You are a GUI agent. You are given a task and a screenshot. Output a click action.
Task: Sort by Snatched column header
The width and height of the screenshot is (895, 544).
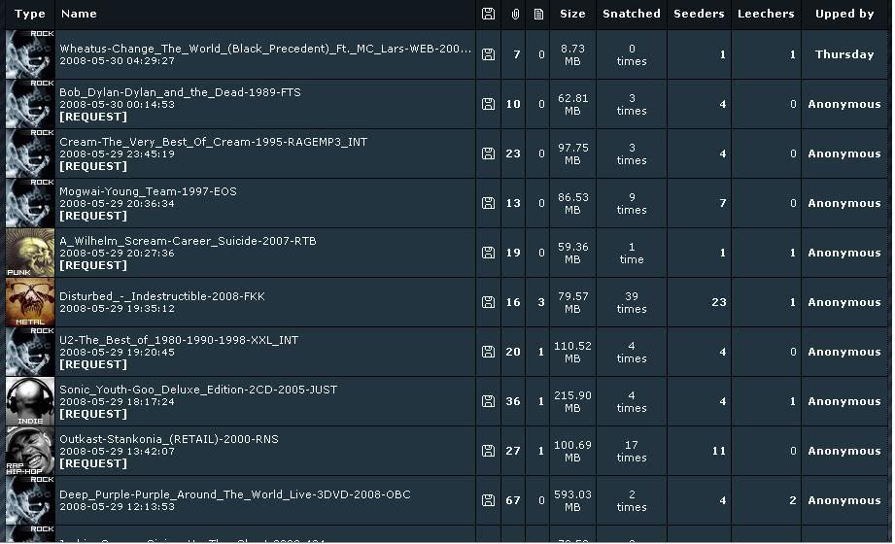point(631,14)
